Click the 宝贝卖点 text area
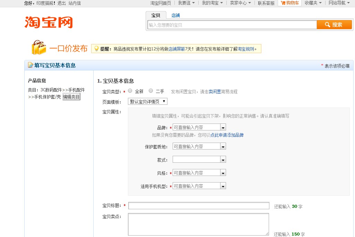355x237 pixels. point(199,224)
